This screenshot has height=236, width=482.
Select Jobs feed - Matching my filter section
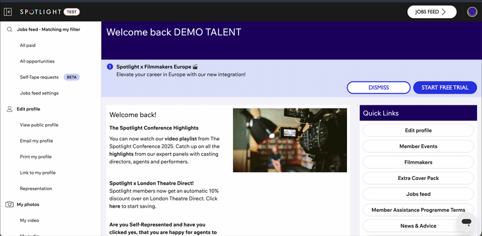(x=48, y=29)
